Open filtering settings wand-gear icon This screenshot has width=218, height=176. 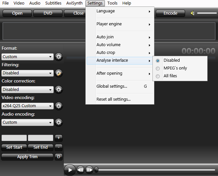[59, 73]
